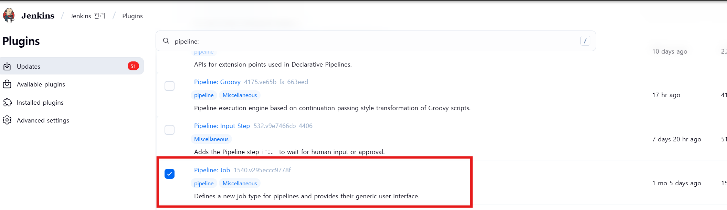Screen dimensions: 727x210
Task: Check the Pipeline: Input Step checkbox
Action: [169, 130]
